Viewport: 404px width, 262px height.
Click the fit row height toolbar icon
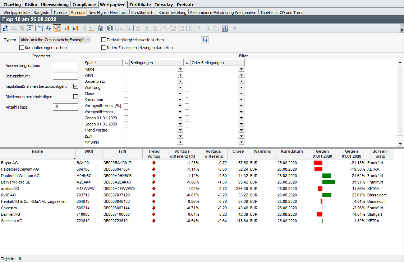30,28
